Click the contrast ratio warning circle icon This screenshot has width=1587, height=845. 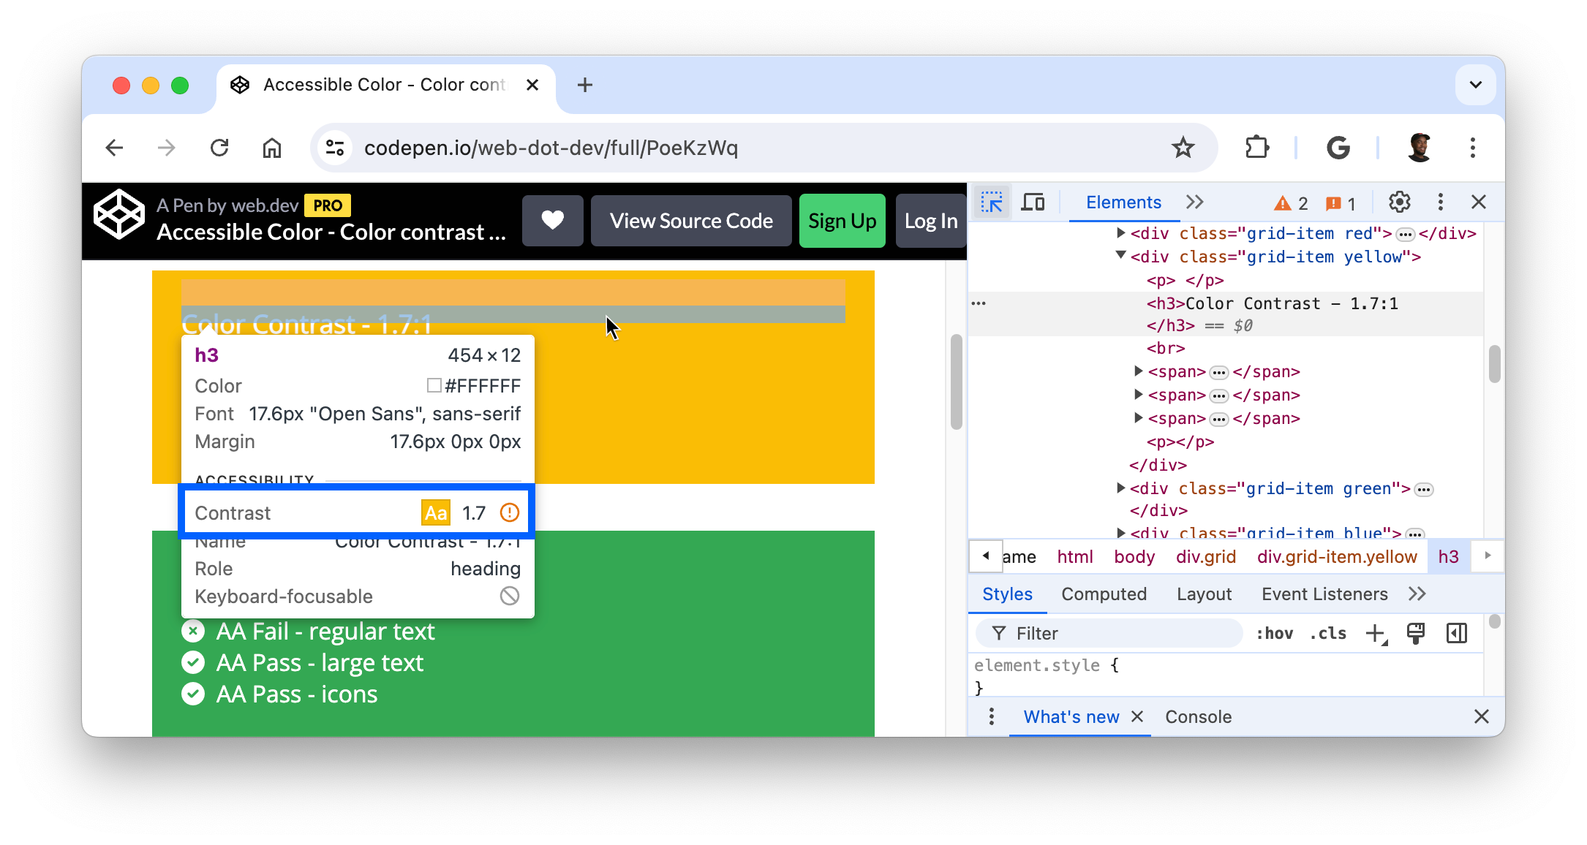pos(510,511)
